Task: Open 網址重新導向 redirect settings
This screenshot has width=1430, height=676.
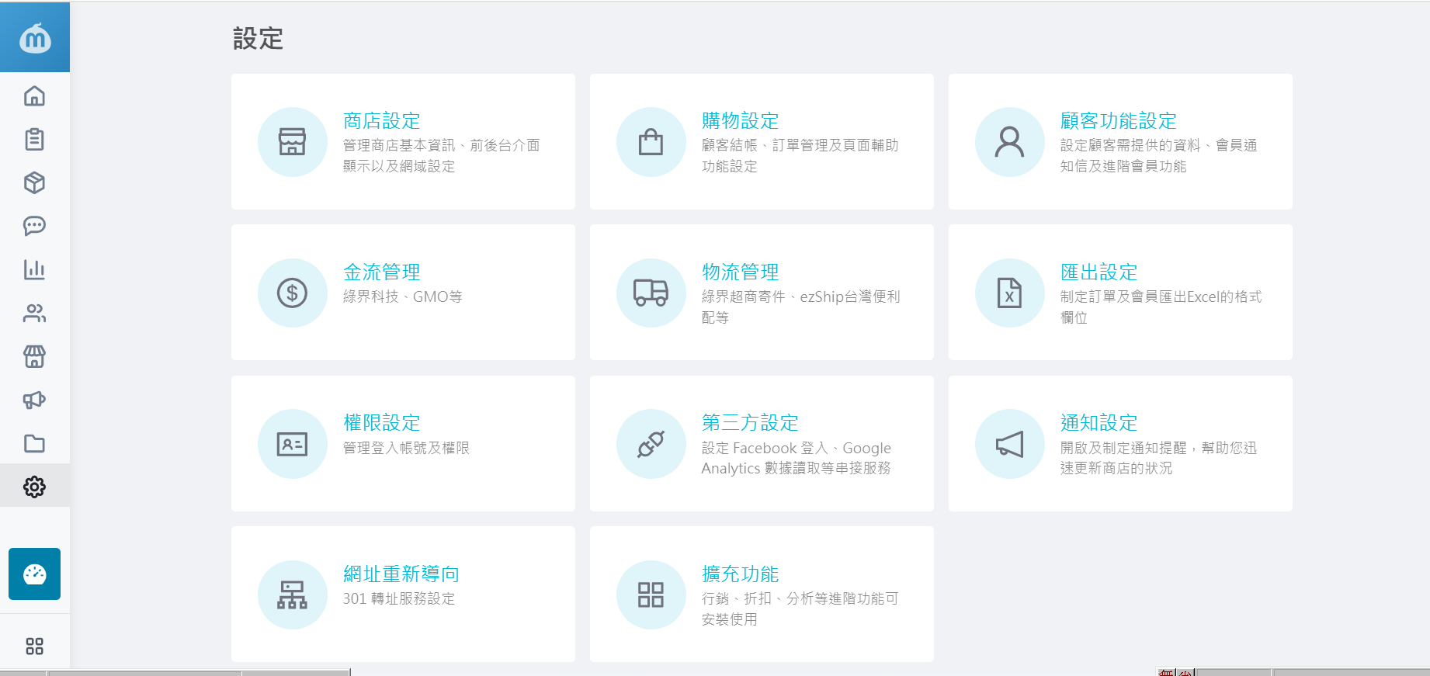Action: click(x=401, y=574)
